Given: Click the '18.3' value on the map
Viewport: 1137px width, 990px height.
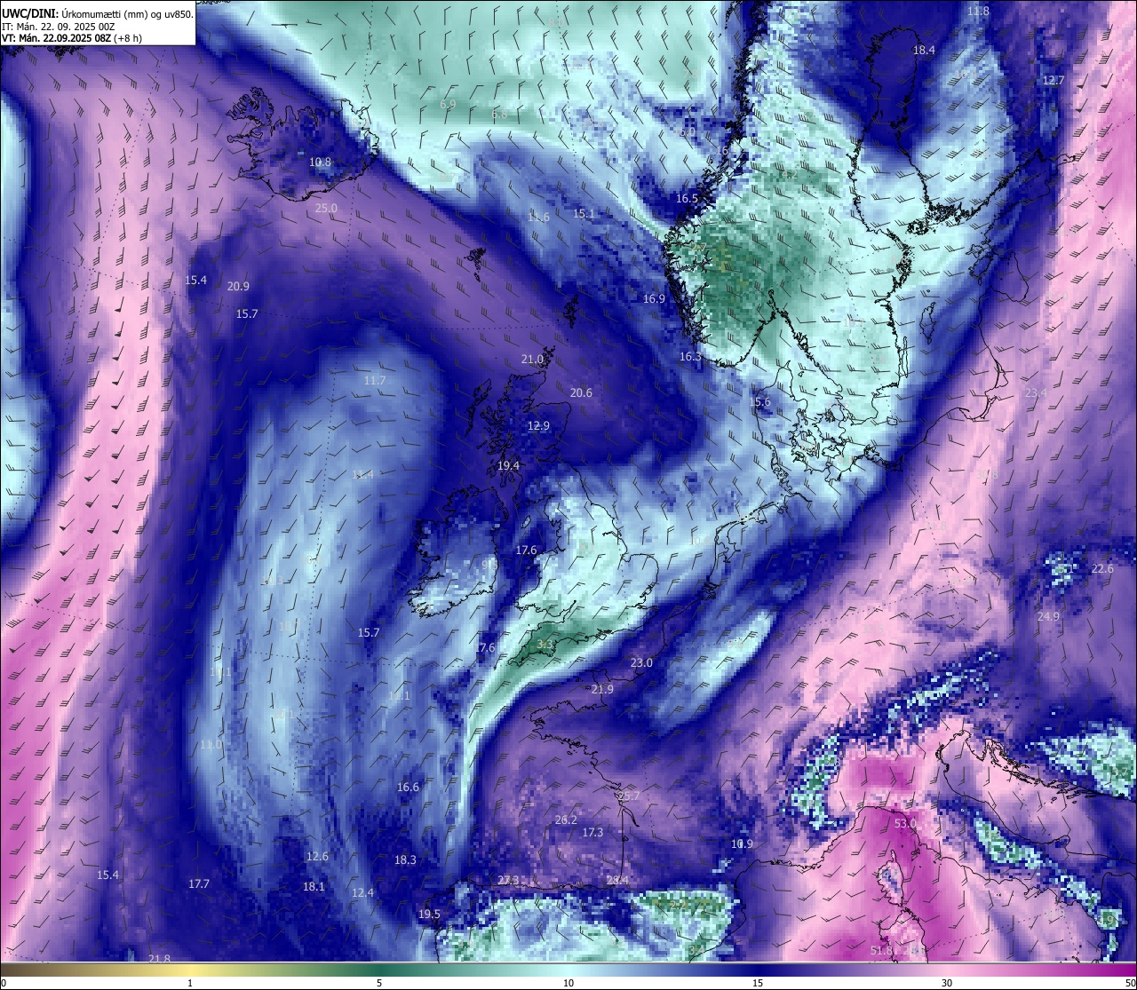Looking at the screenshot, I should tap(405, 860).
